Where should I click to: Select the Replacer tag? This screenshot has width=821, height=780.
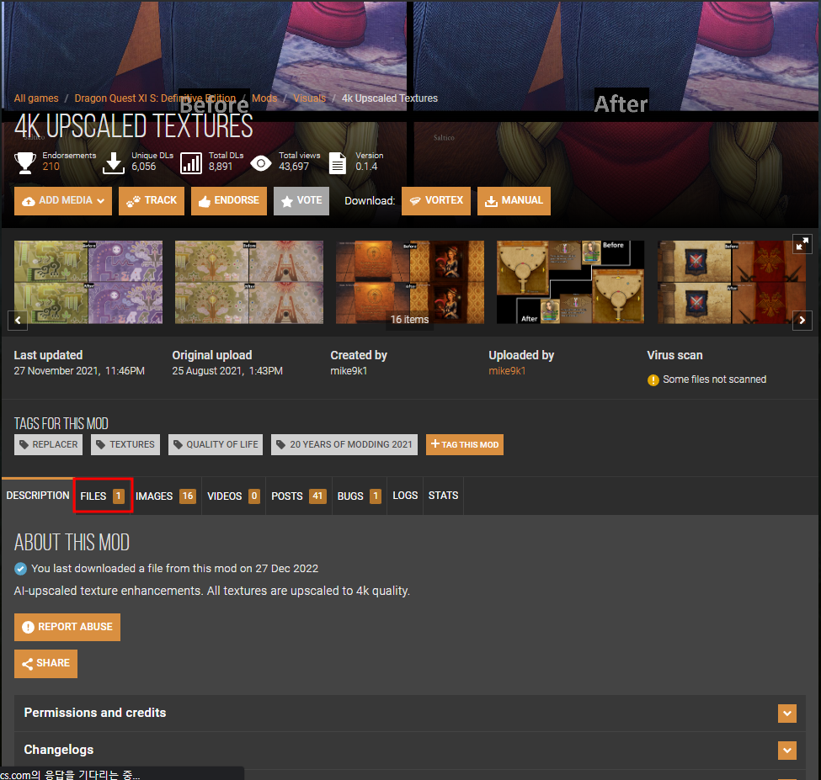coord(49,444)
